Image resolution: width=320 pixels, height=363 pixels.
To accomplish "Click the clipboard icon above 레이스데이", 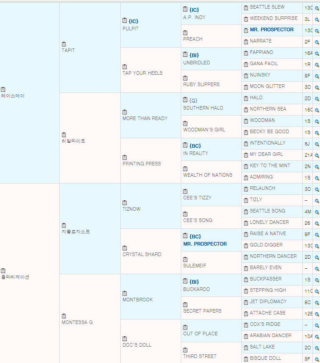I will coord(3,89).
